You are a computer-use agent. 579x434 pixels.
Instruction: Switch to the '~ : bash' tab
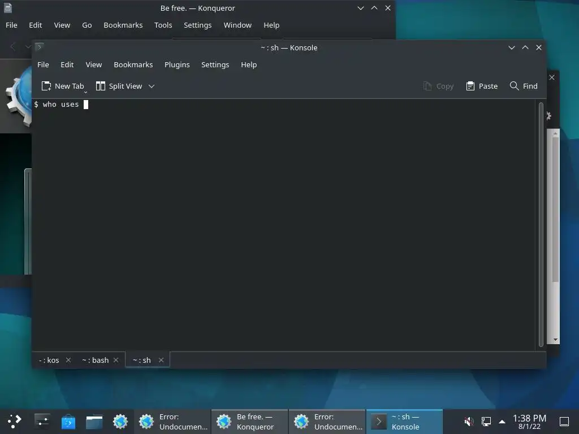tap(95, 360)
